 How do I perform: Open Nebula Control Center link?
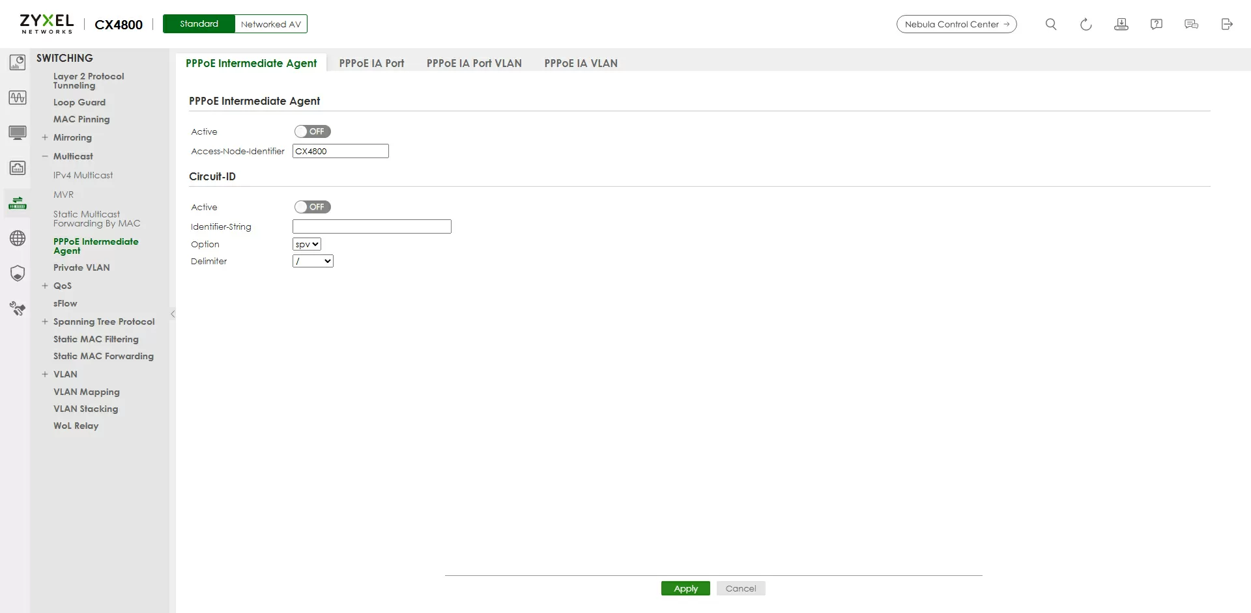956,24
